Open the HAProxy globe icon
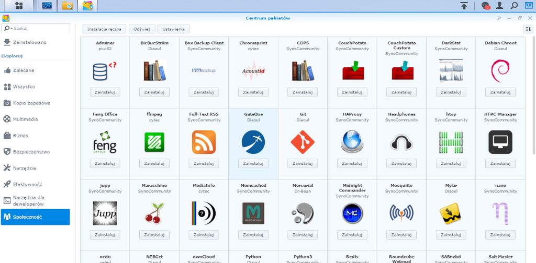 pyautogui.click(x=352, y=142)
